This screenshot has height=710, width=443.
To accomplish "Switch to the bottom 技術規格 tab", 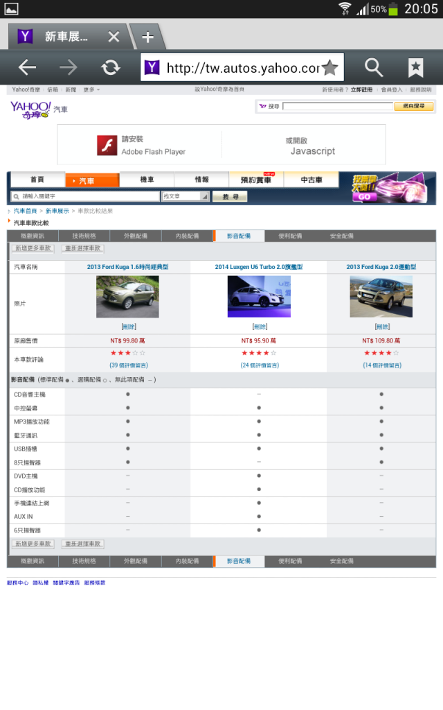I will coord(84,561).
